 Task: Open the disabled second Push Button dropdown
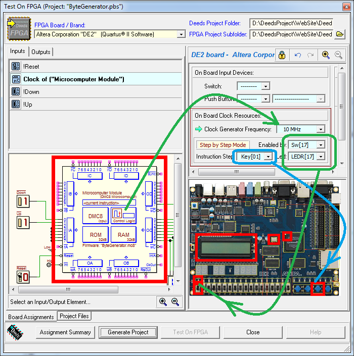point(321,99)
